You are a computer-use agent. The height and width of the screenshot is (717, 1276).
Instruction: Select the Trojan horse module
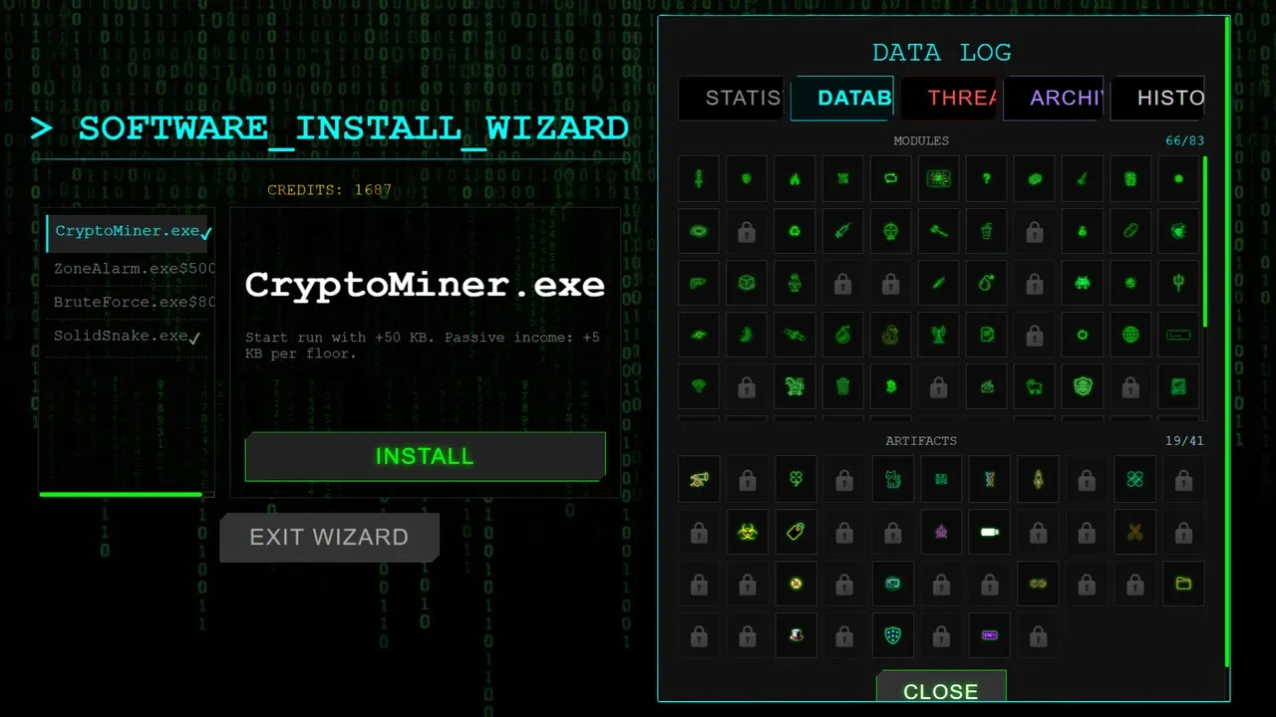point(795,386)
